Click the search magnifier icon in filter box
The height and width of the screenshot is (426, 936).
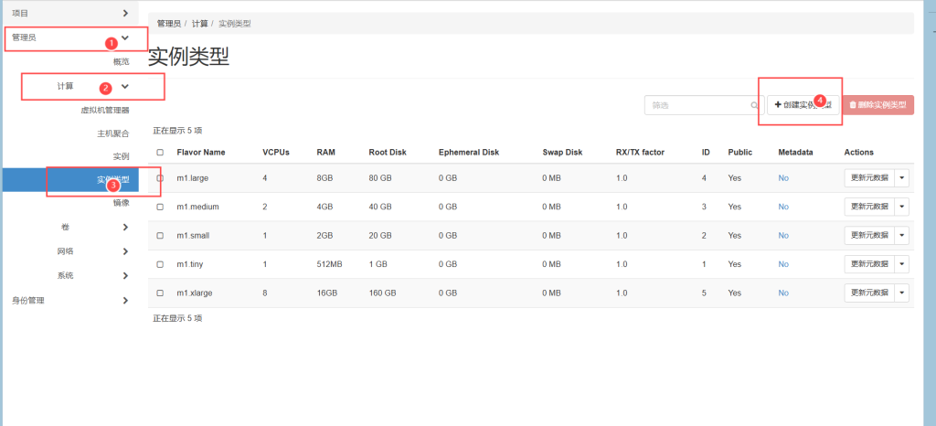[754, 106]
